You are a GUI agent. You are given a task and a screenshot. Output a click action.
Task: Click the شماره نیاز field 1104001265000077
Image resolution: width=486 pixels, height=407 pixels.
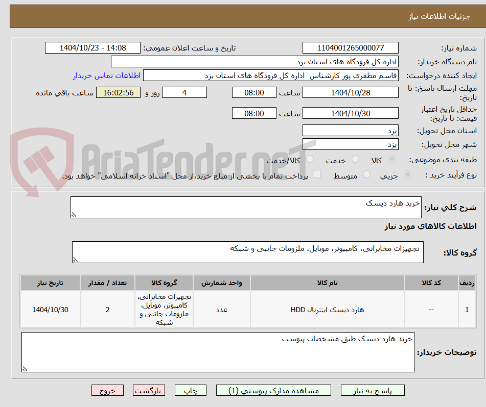(x=350, y=48)
